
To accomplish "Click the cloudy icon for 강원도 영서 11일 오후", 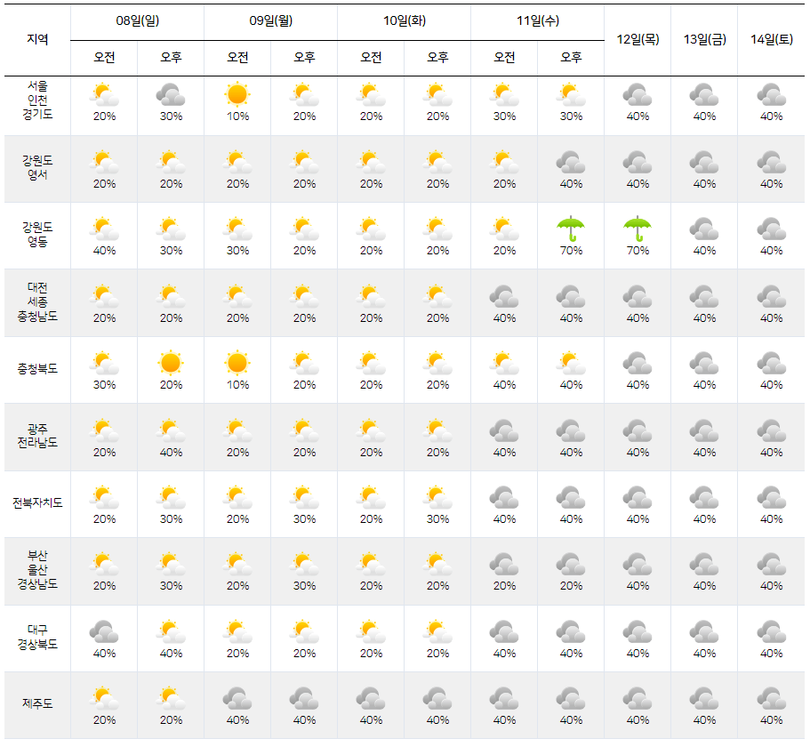I will click(571, 162).
